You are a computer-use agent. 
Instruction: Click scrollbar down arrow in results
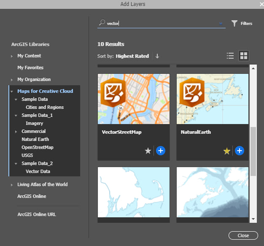[x=253, y=219]
